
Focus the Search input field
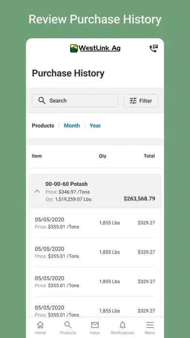[75, 101]
